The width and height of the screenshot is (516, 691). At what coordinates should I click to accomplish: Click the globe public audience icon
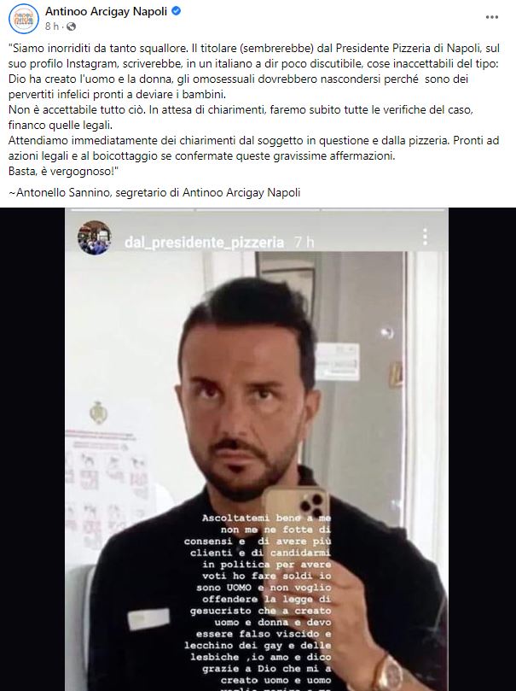click(x=71, y=26)
